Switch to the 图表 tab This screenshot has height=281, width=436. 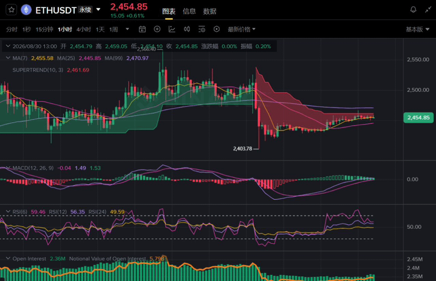(169, 12)
